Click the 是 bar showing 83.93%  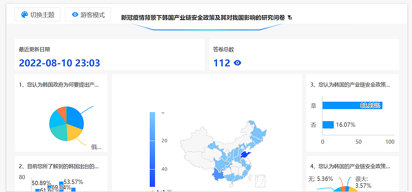point(352,106)
